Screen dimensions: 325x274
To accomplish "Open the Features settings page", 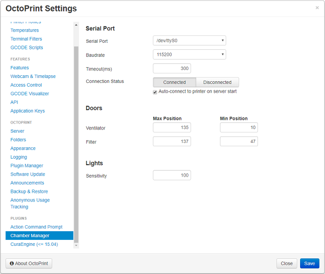I will pos(19,68).
